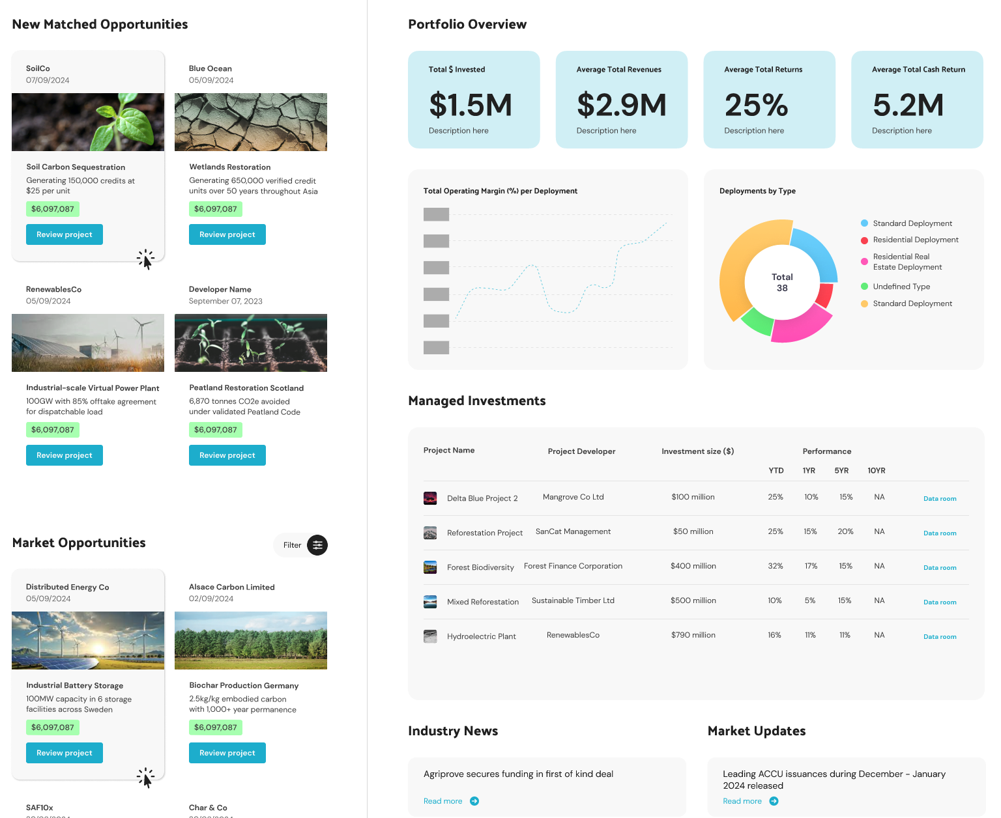Open Data room for Mixed Reforestation

(940, 602)
